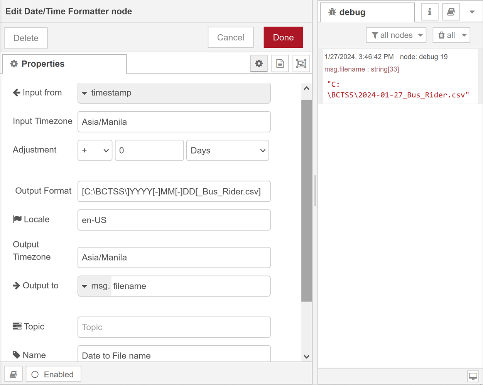Open the node Description panel icon
Viewport: 483px width, 385px height.
280,63
